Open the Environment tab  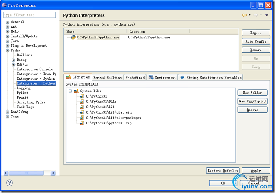[162, 77]
